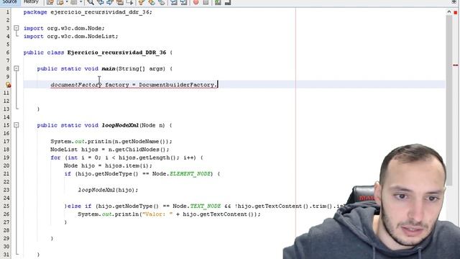Open the Back icon's dropdown arrow
460x259 pixels.
pyautogui.click(x=67, y=2)
